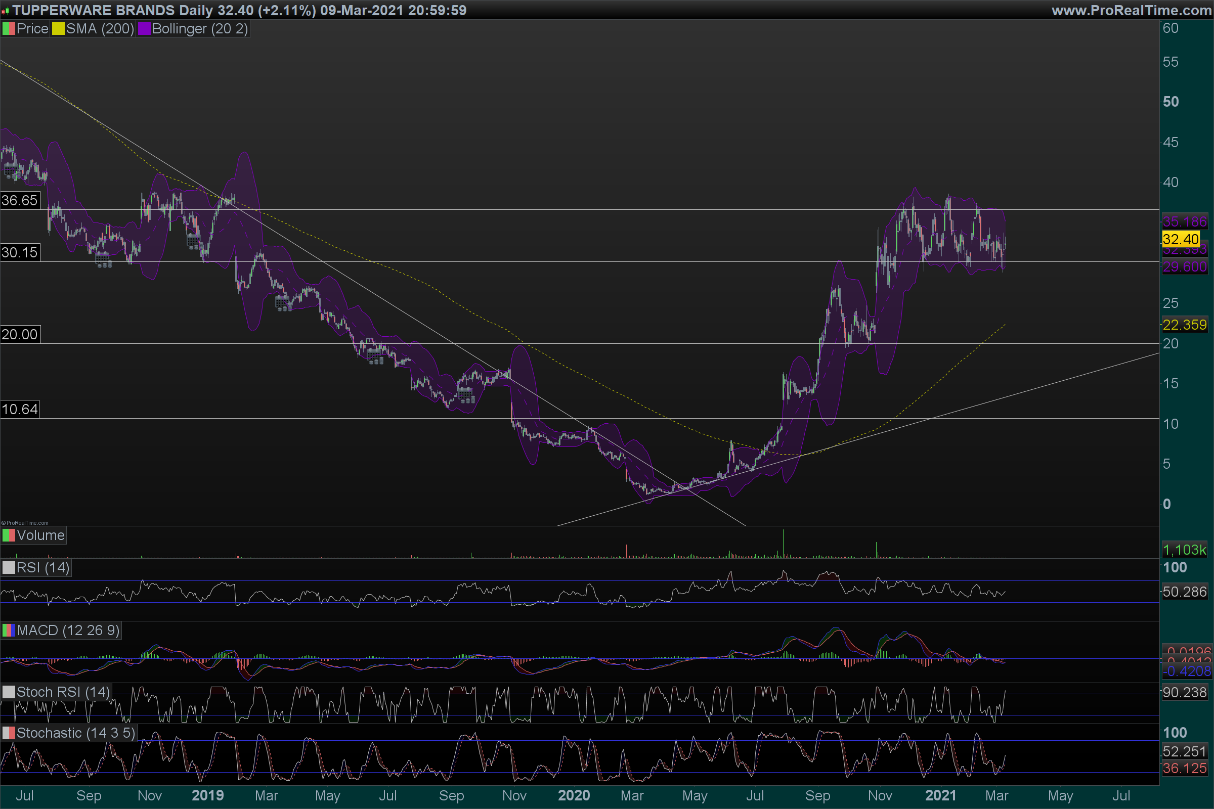This screenshot has width=1214, height=809.
Task: Click dividend calendar icon just below 20.00 line
Action: (x=375, y=356)
